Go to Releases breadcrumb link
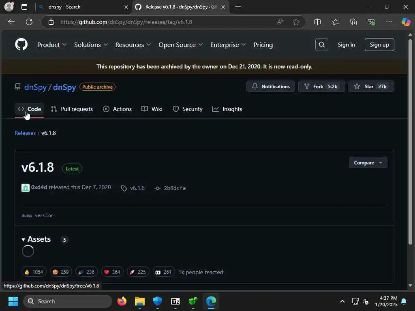 pos(25,133)
